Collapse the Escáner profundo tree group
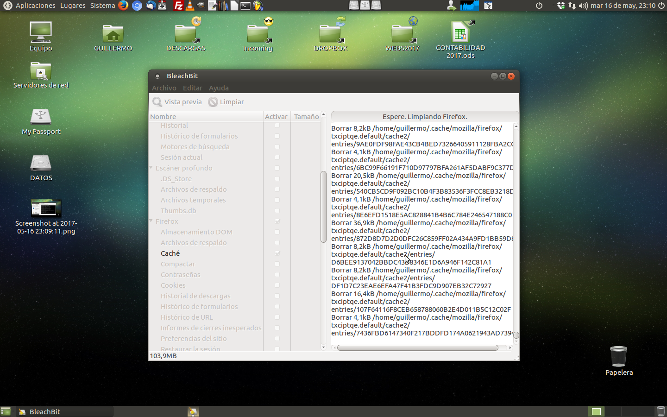 point(151,168)
